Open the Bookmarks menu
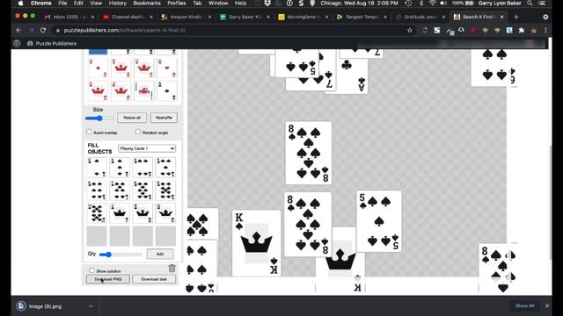The image size is (563, 316). coord(147,4)
